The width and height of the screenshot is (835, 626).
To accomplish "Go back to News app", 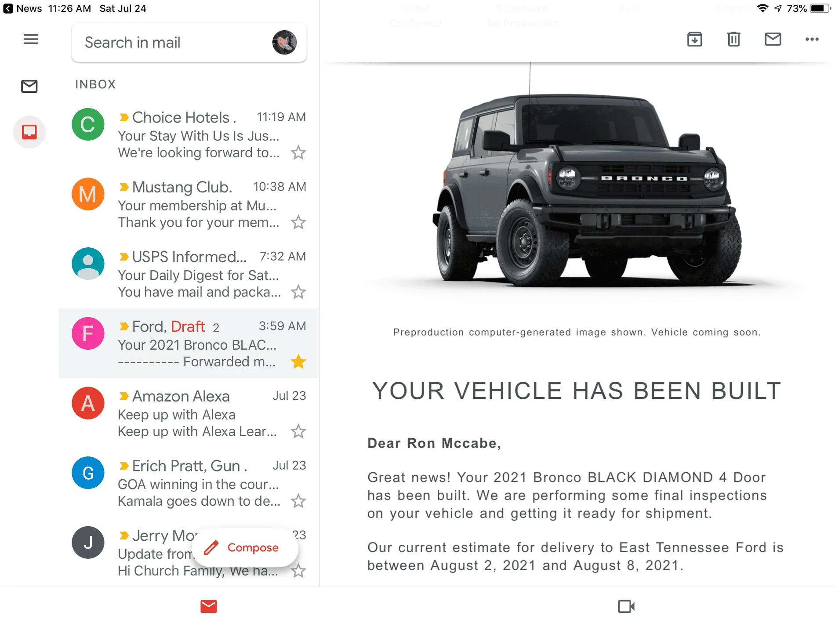I will pyautogui.click(x=23, y=8).
